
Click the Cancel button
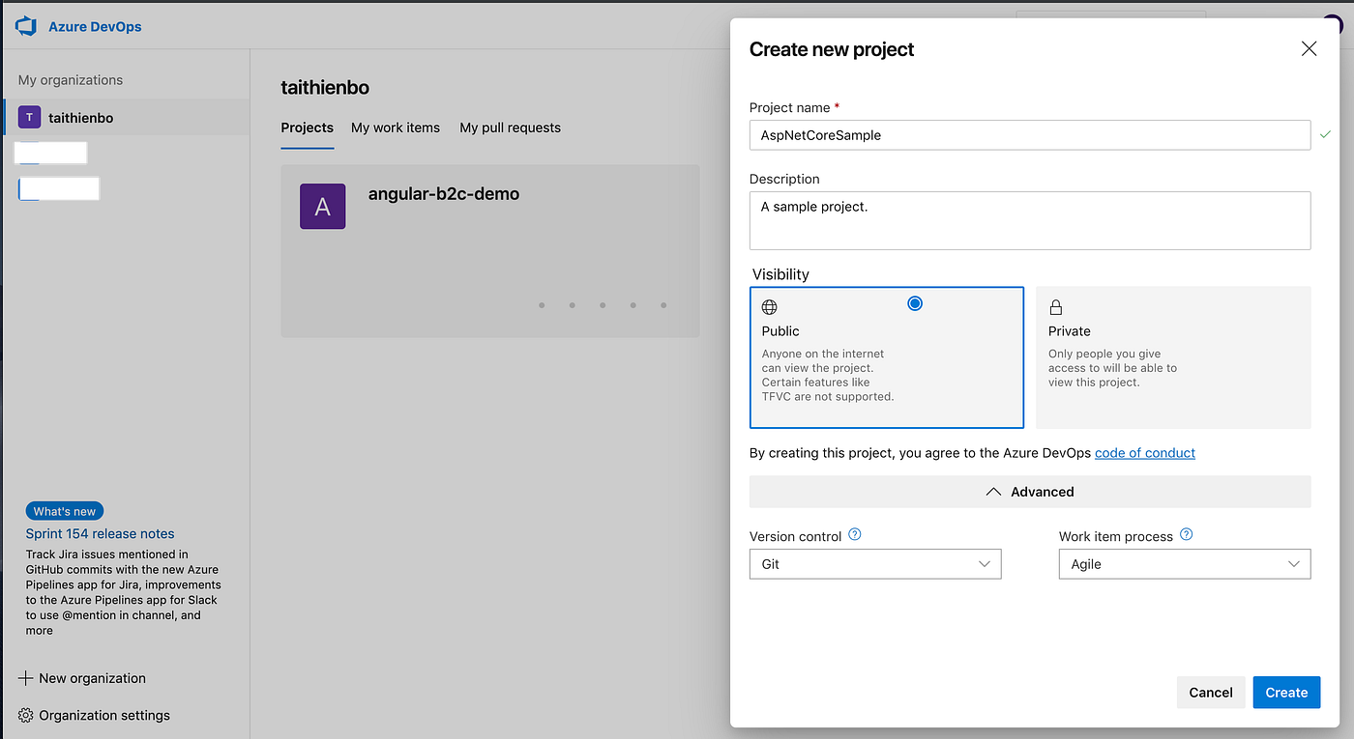(x=1211, y=692)
